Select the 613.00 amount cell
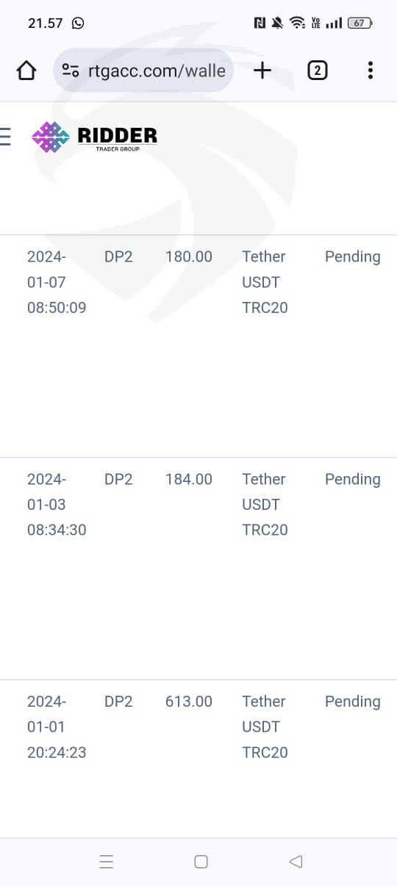 (x=189, y=702)
